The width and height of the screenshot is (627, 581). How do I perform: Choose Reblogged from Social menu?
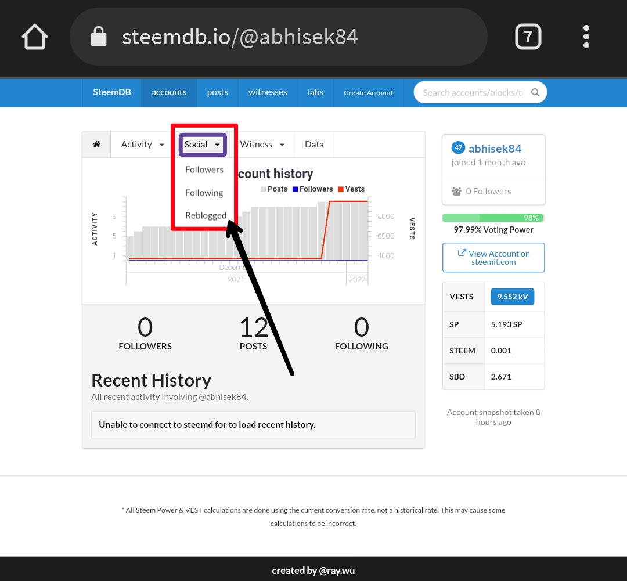click(x=206, y=215)
